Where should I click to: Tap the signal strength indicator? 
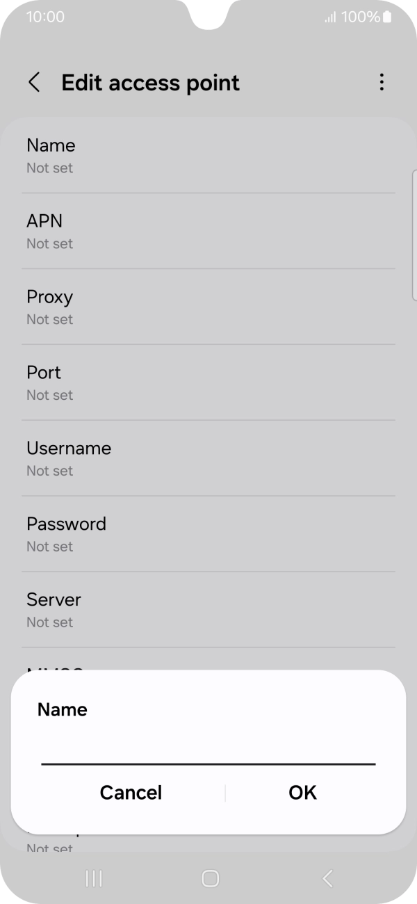pos(330,17)
